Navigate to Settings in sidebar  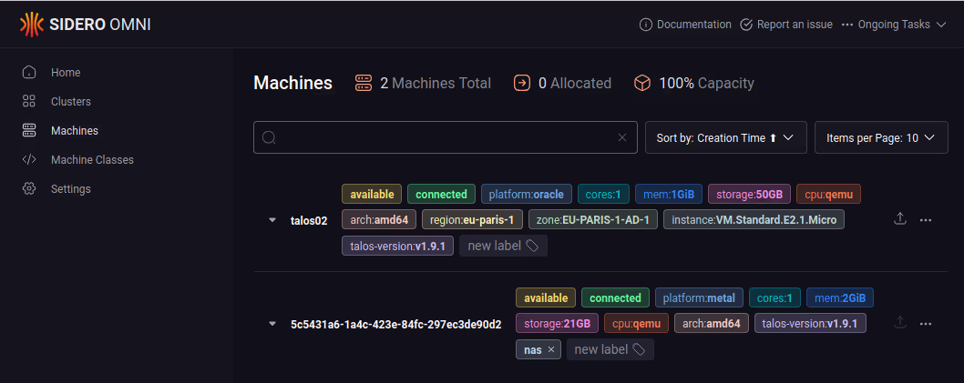click(x=70, y=188)
